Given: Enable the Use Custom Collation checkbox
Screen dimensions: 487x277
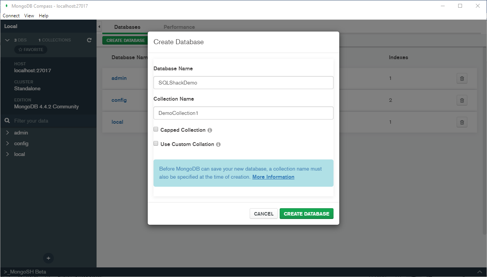Looking at the screenshot, I should pyautogui.click(x=156, y=144).
